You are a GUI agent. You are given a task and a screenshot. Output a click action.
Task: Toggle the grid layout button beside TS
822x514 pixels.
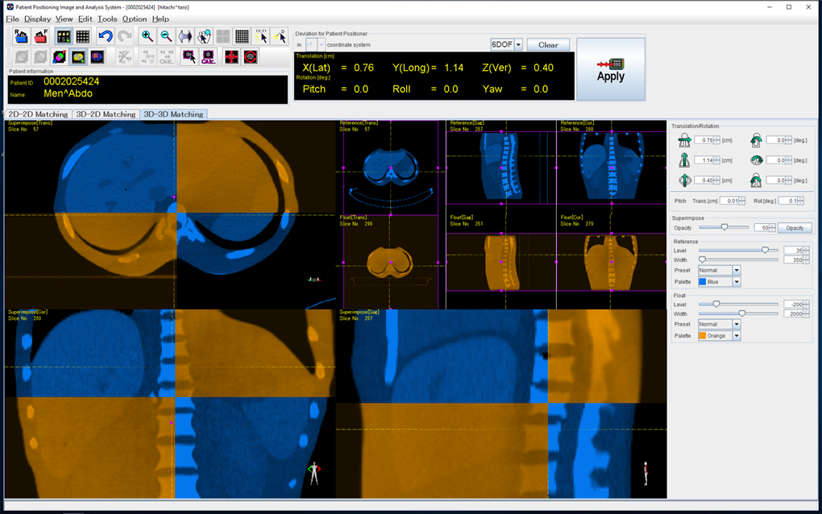tap(82, 36)
